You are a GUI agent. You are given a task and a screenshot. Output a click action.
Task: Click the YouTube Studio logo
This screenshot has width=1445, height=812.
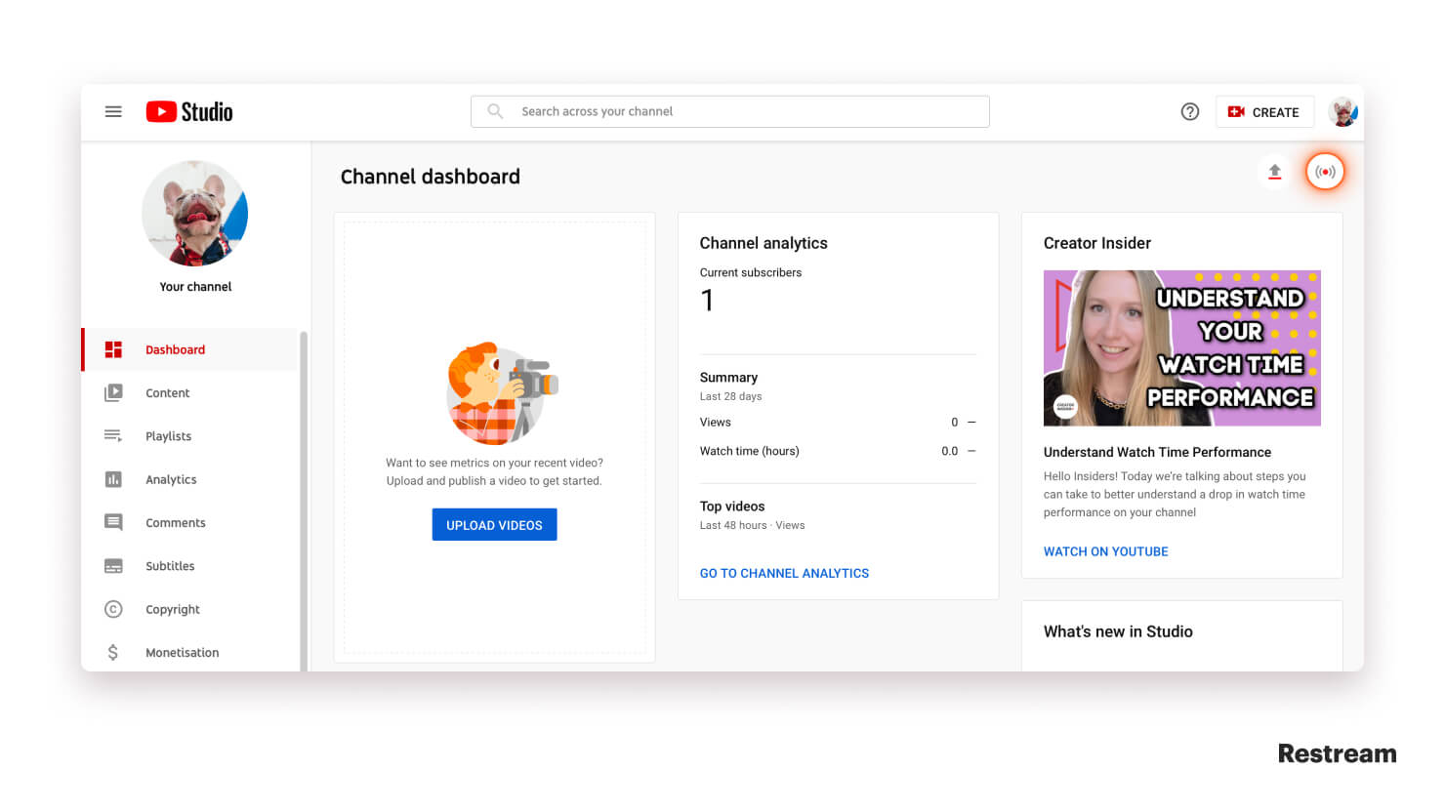pyautogui.click(x=188, y=111)
